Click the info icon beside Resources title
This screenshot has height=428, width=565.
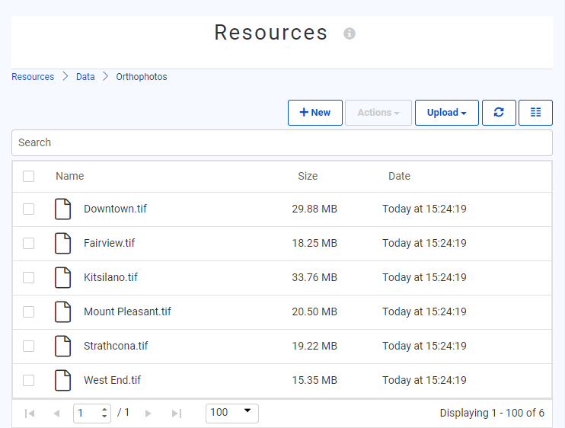(350, 34)
